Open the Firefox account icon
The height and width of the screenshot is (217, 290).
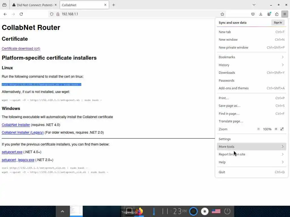tap(269, 14)
